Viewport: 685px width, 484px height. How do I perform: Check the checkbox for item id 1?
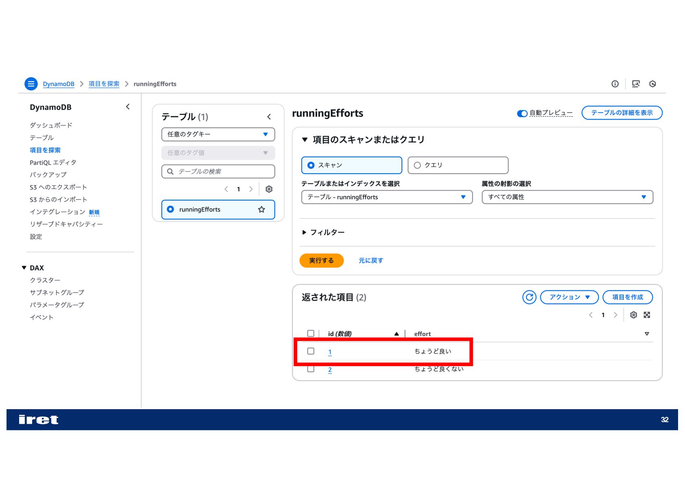[311, 351]
